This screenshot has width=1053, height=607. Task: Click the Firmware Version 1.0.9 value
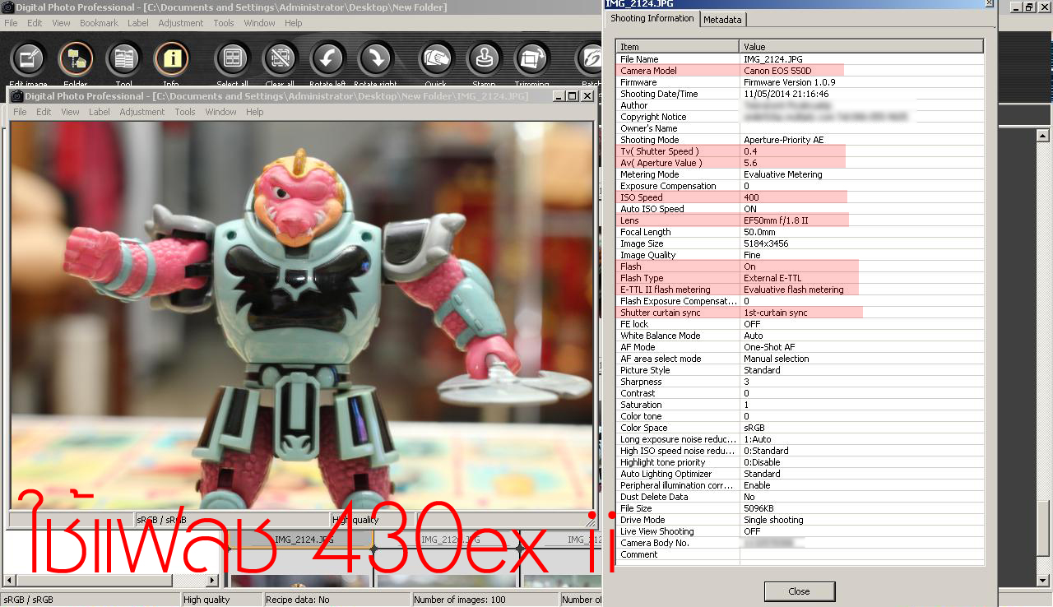[789, 82]
